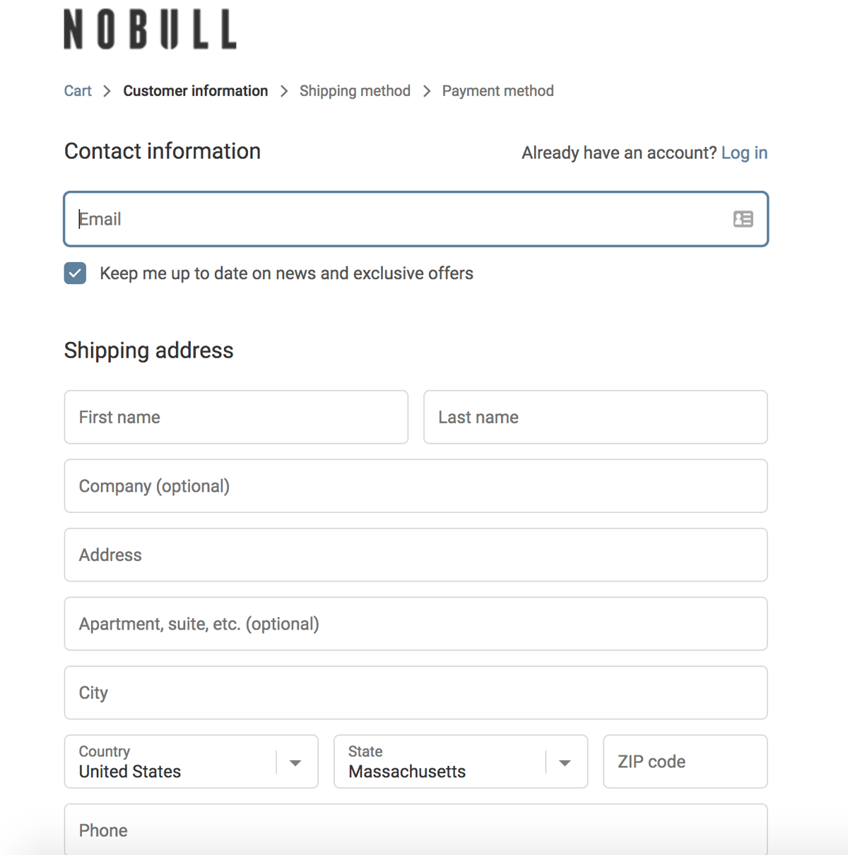Click the Apartment, suite, etc. field
848x855 pixels.
(416, 624)
